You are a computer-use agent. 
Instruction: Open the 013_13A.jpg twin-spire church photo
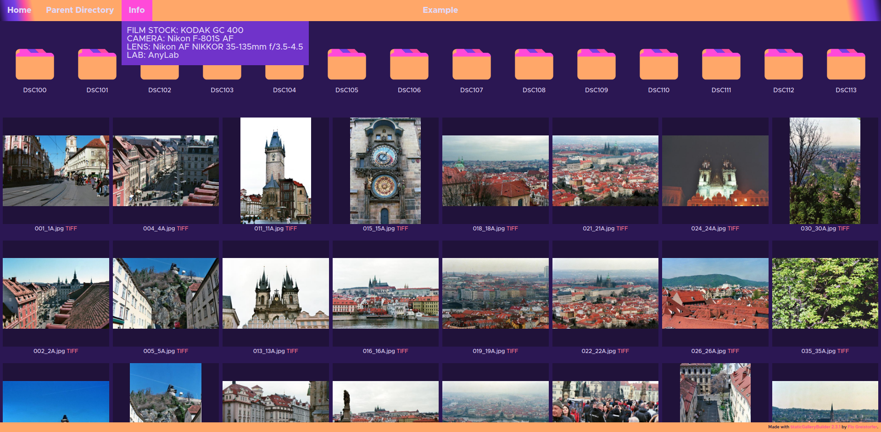pos(275,293)
